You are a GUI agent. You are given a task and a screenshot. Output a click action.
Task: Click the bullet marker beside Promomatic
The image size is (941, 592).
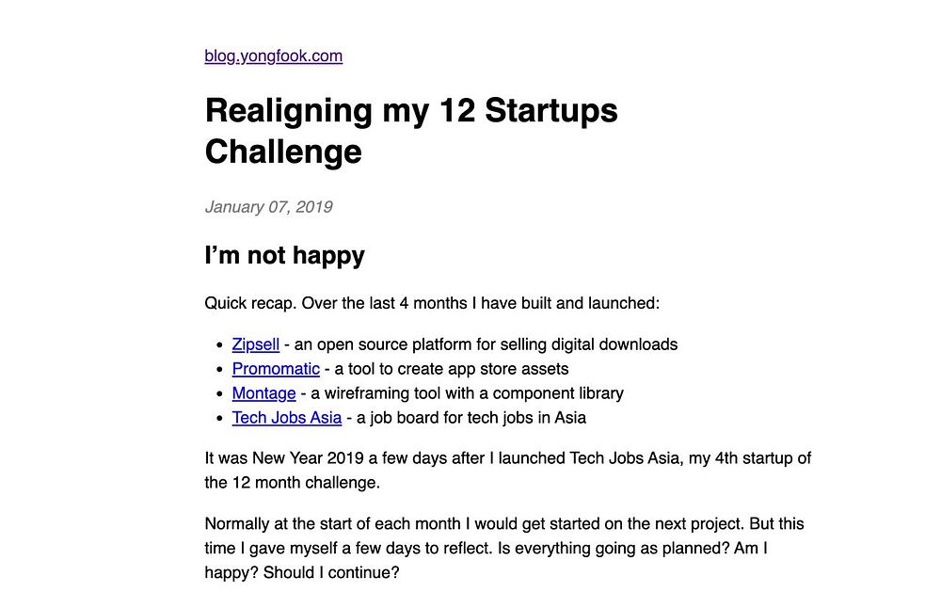[219, 369]
